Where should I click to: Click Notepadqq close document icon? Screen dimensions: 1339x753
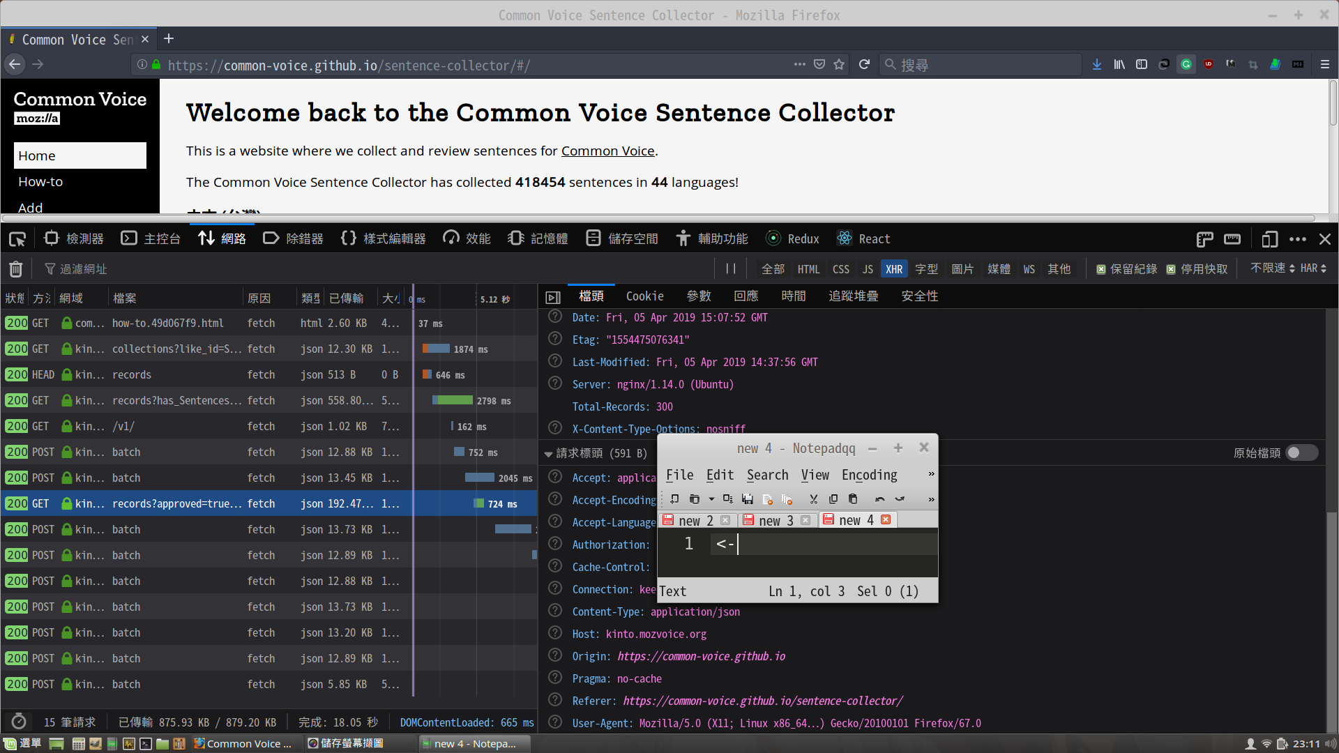[768, 499]
